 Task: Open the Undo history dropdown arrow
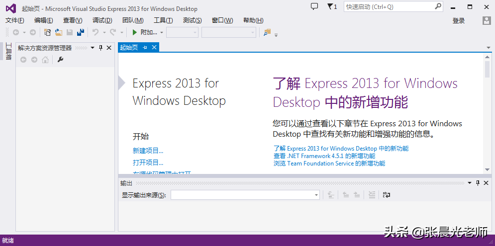click(x=104, y=32)
